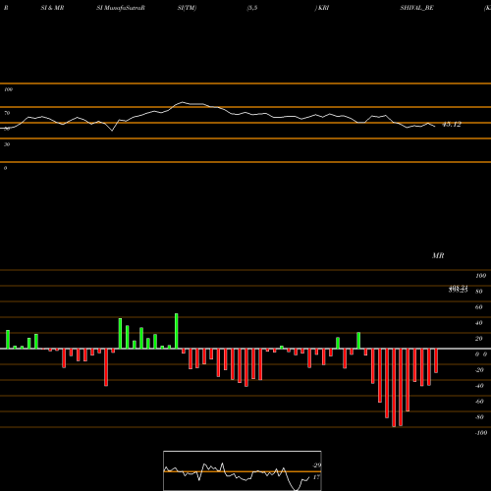This screenshot has width=491, height=491.
Task: Click the standalone MR label above the histogram
Action: click(438, 255)
